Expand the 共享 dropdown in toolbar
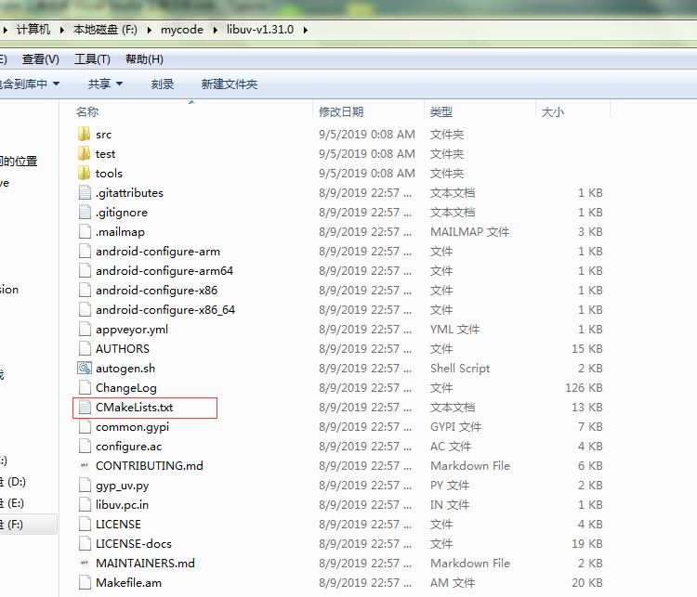Viewport: 697px width, 597px height. [105, 84]
